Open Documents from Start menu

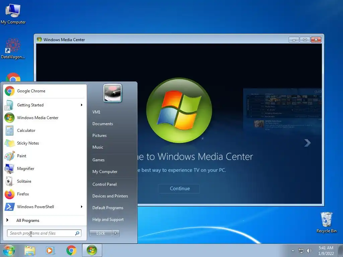click(102, 124)
